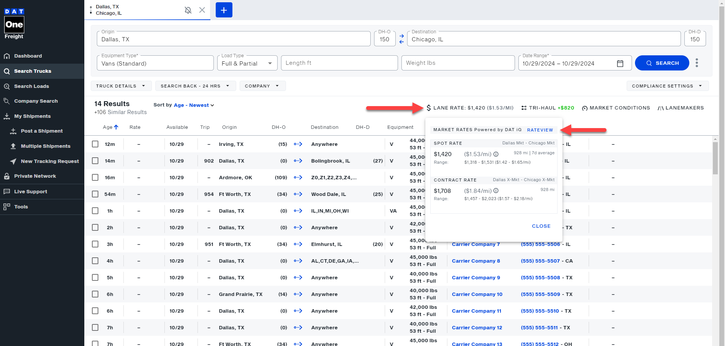Open Load Type Full & Partial dropdown
This screenshot has width=725, height=346.
tap(247, 63)
